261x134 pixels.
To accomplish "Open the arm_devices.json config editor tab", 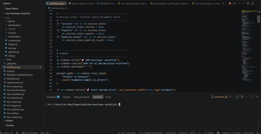I will click(206, 3).
